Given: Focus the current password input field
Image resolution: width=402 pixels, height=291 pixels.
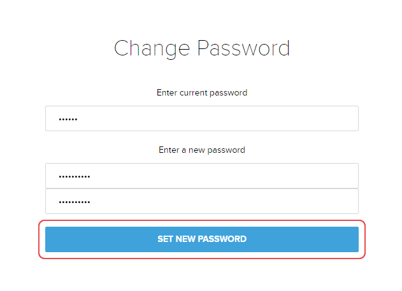Looking at the screenshot, I should [x=201, y=118].
